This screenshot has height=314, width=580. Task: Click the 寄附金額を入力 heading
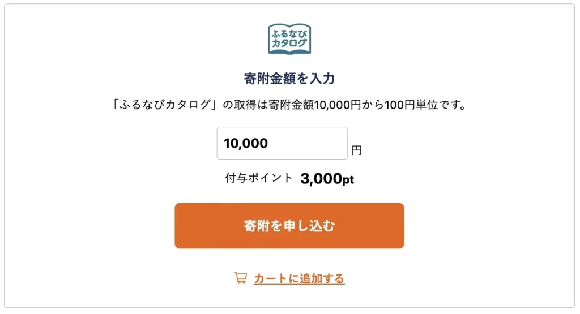tap(289, 79)
